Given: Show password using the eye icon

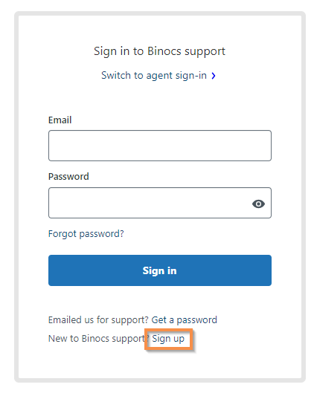Looking at the screenshot, I should coord(258,204).
